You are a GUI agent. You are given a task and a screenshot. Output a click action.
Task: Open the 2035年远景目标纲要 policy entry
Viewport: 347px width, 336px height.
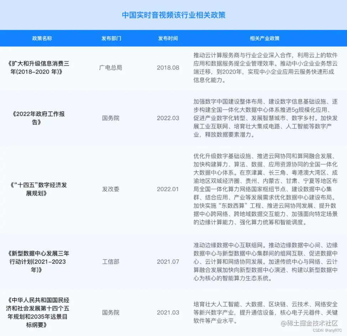pyautogui.click(x=39, y=312)
